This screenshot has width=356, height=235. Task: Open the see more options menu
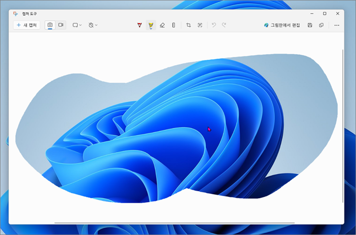click(337, 25)
